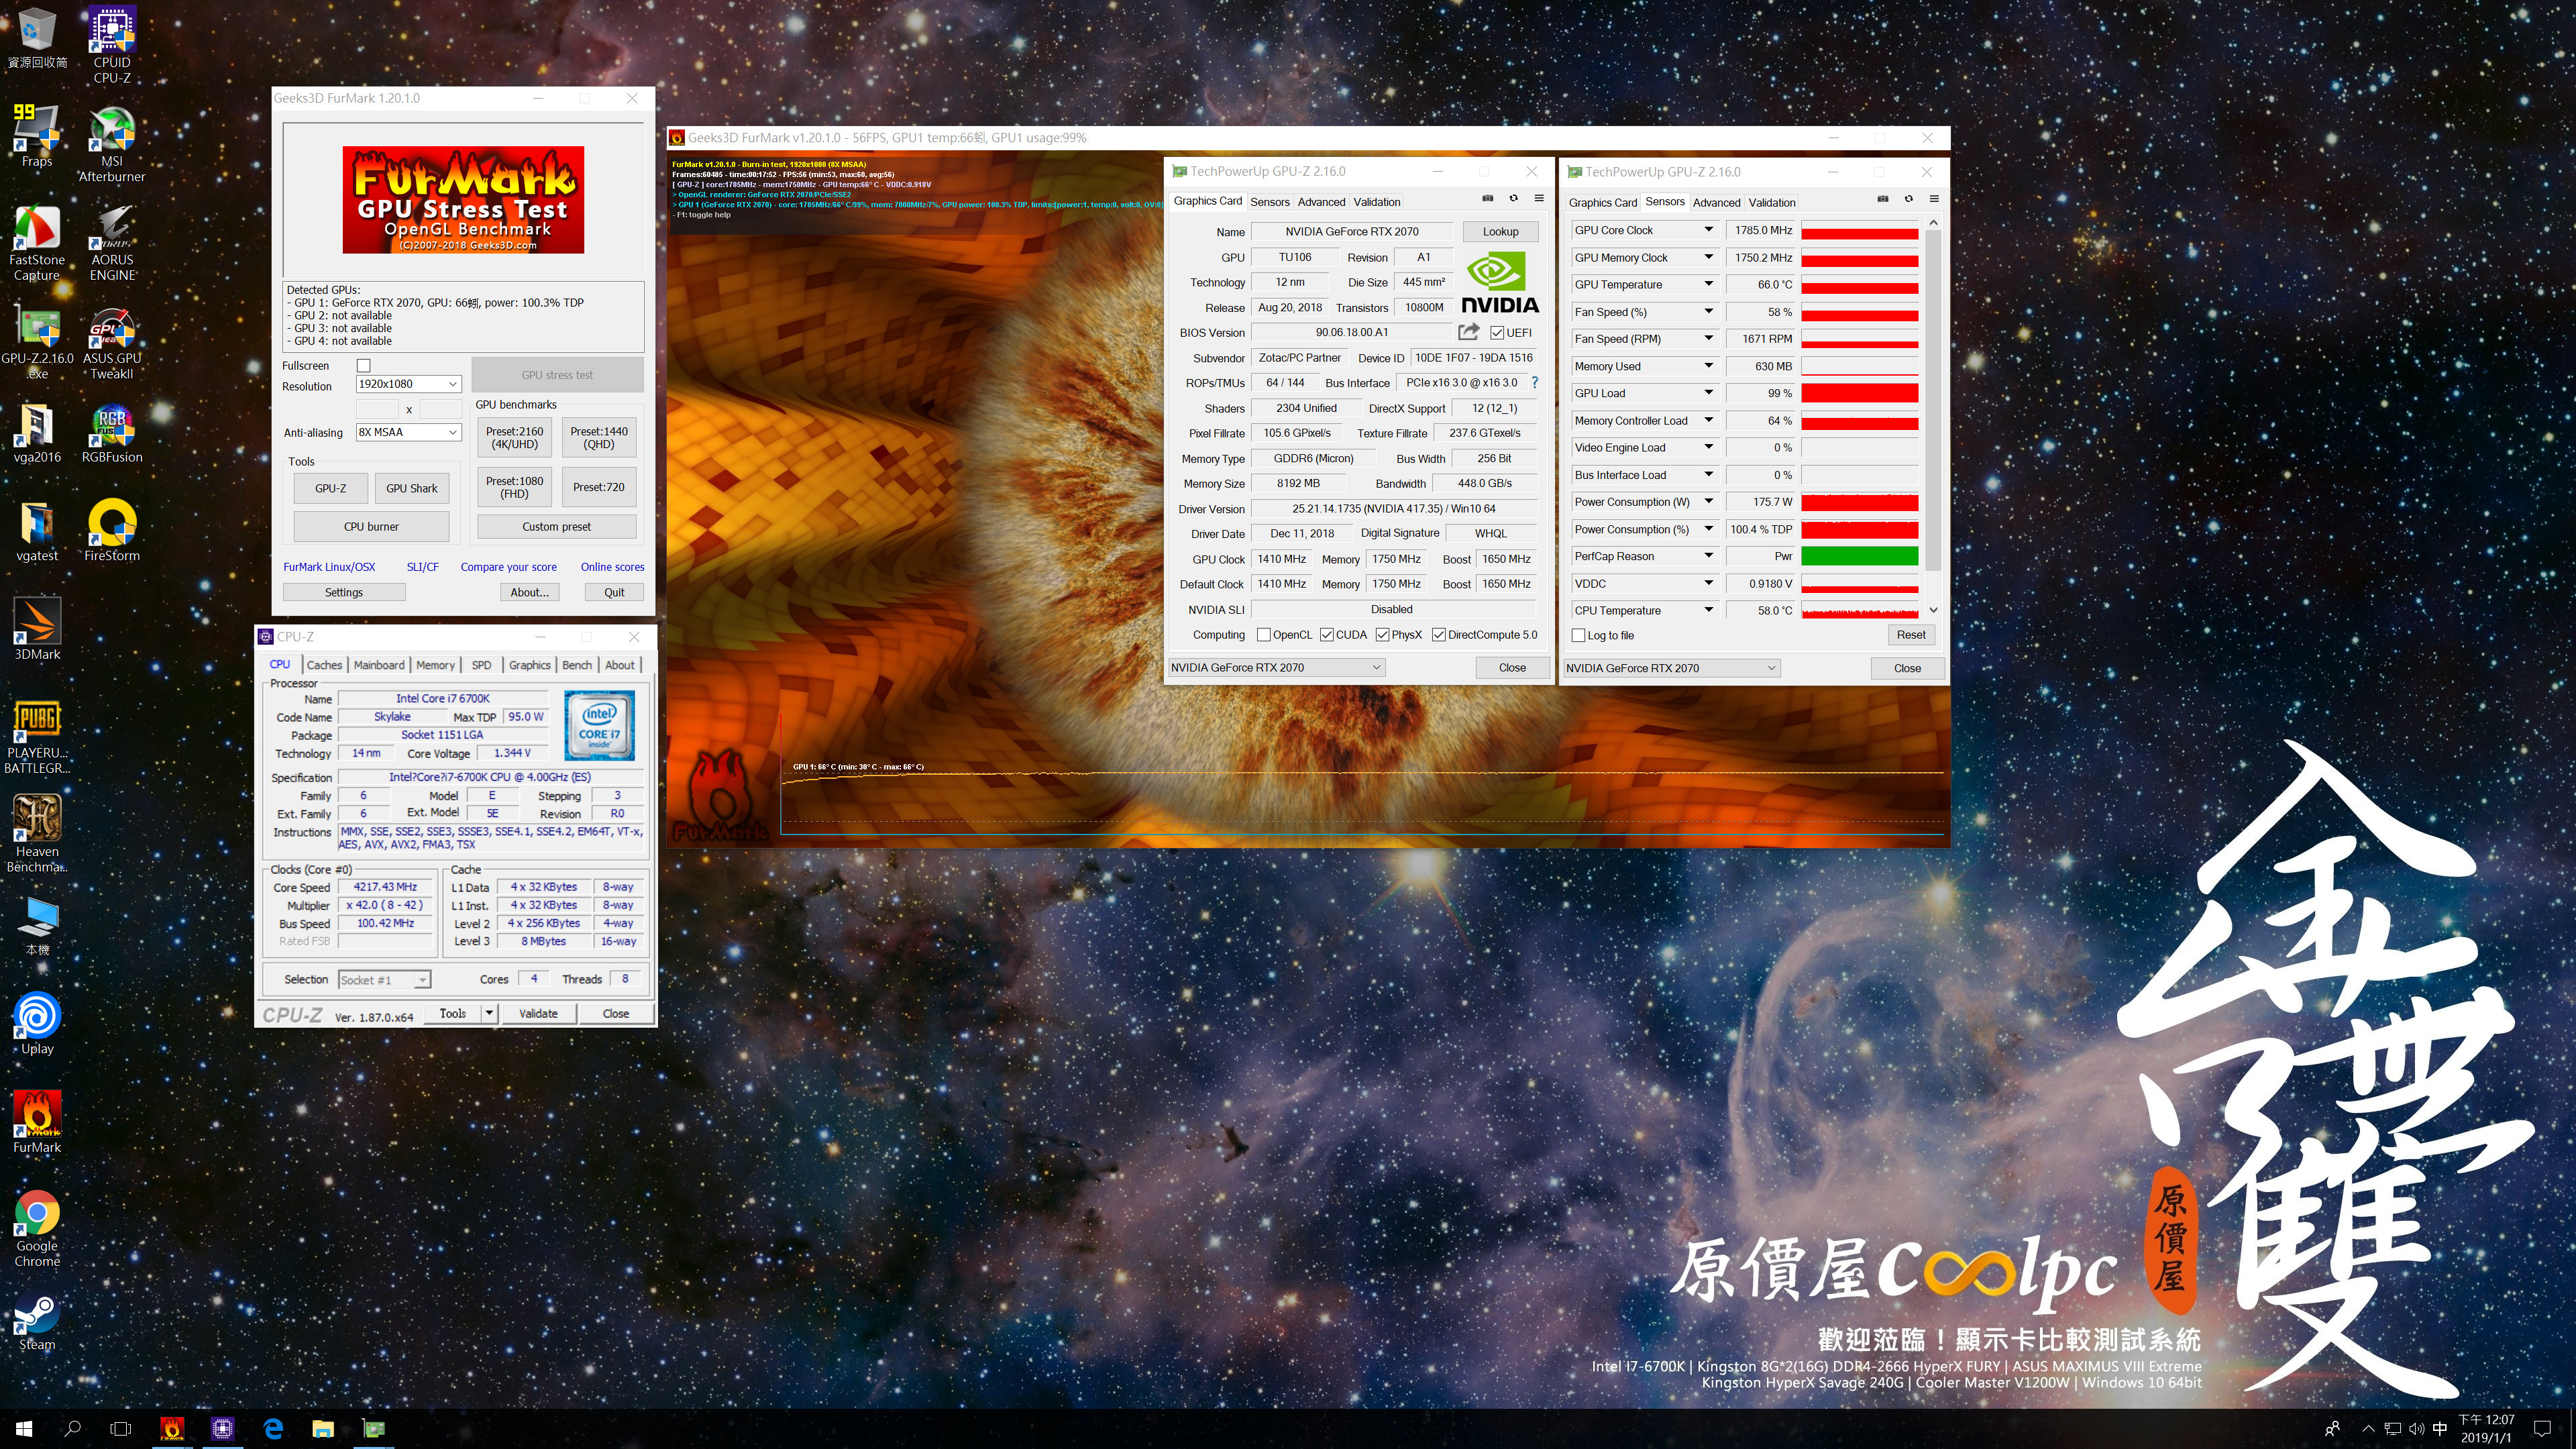Viewport: 2576px width, 1449px height.
Task: Open GPU selector dropdown in GPU-Z Graphics Card window
Action: (1276, 667)
